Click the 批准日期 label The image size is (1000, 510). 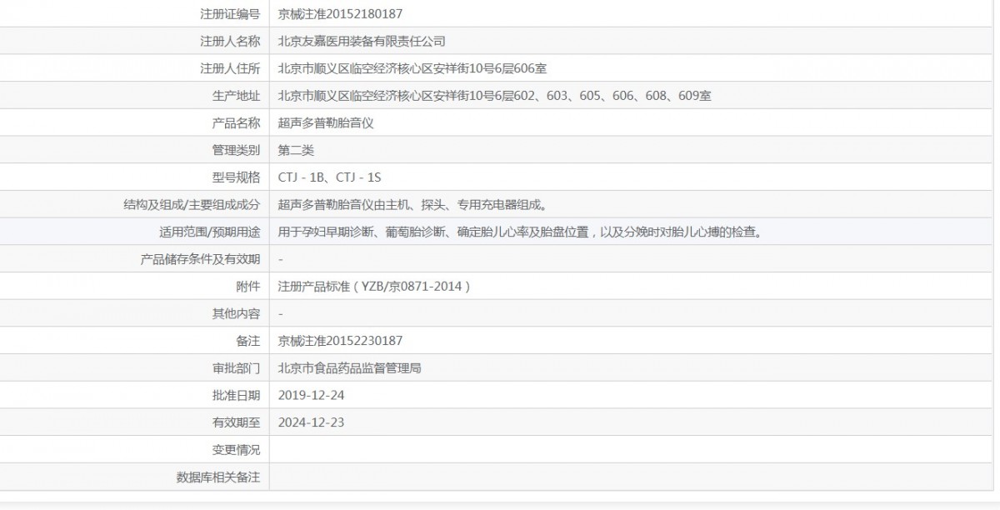[x=237, y=396]
